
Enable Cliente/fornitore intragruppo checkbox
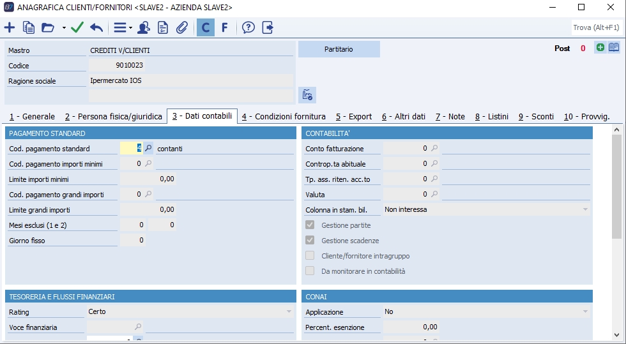(x=310, y=256)
